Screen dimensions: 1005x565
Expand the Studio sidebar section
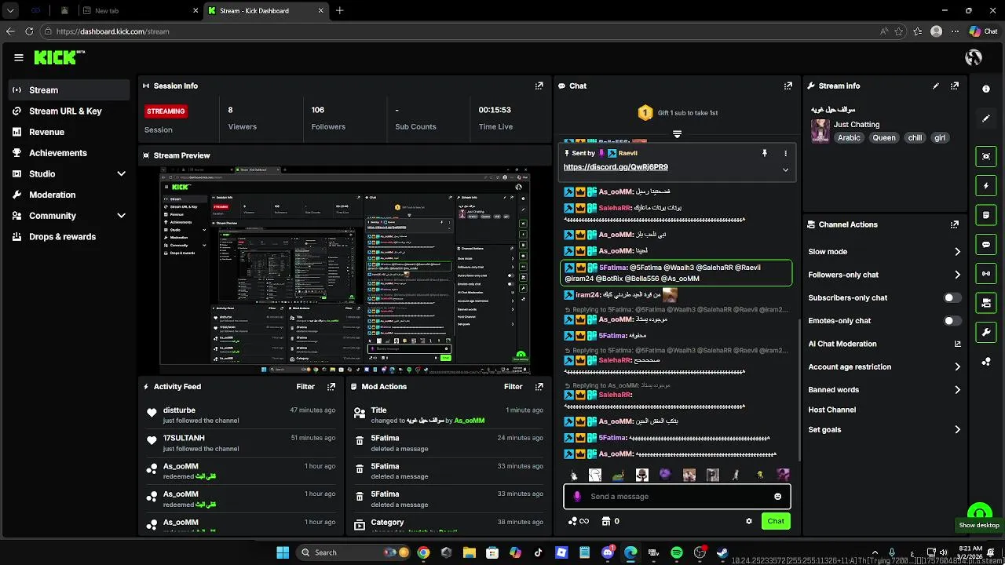tap(121, 173)
